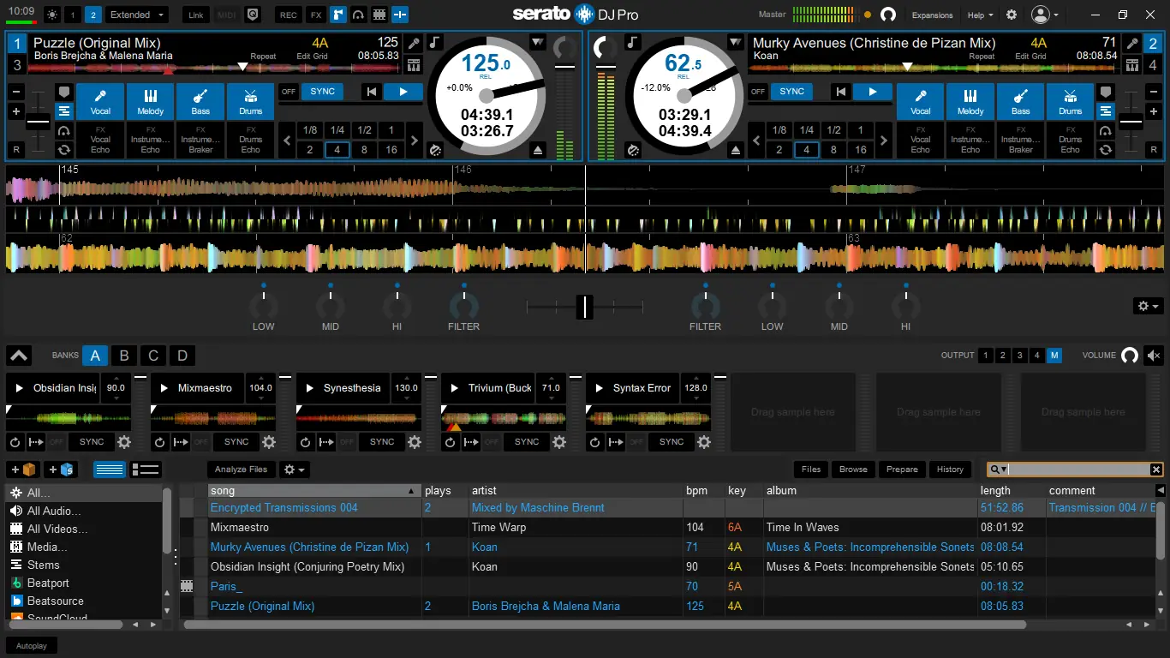Open headphone cue settings in top toolbar
The image size is (1170, 658).
(358, 15)
